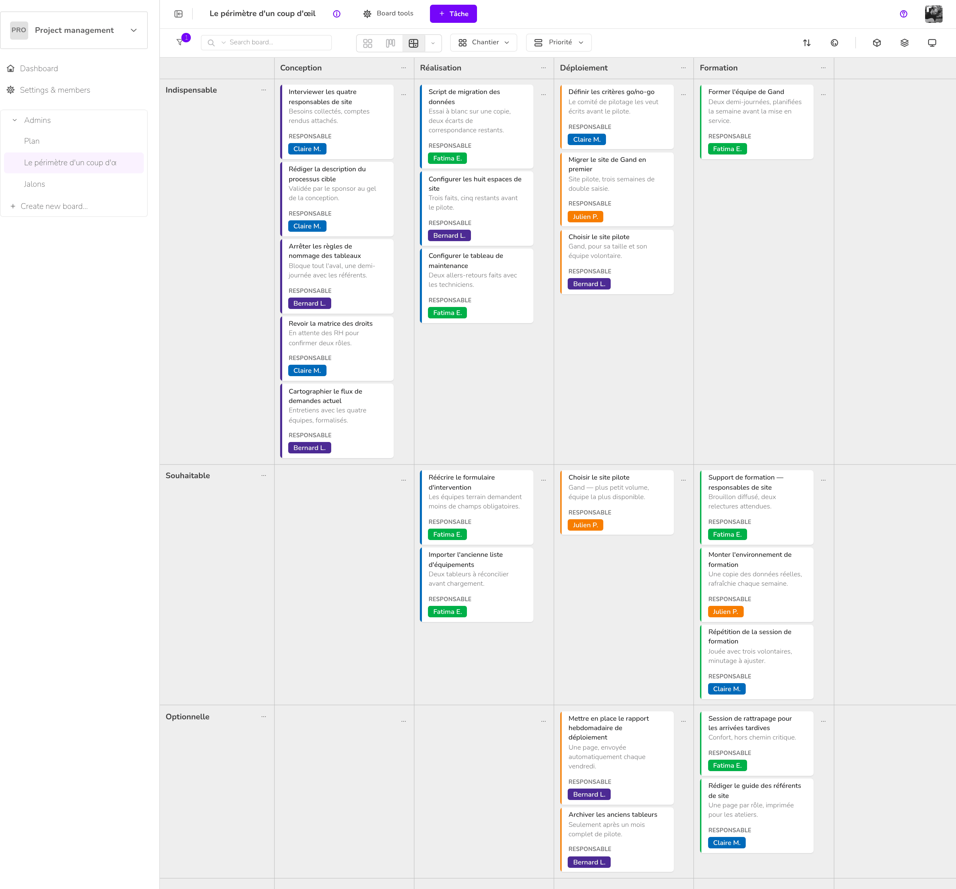The image size is (956, 889).
Task: Select Le périmètre d'un coup d'œil board in sidebar
Action: (x=74, y=163)
